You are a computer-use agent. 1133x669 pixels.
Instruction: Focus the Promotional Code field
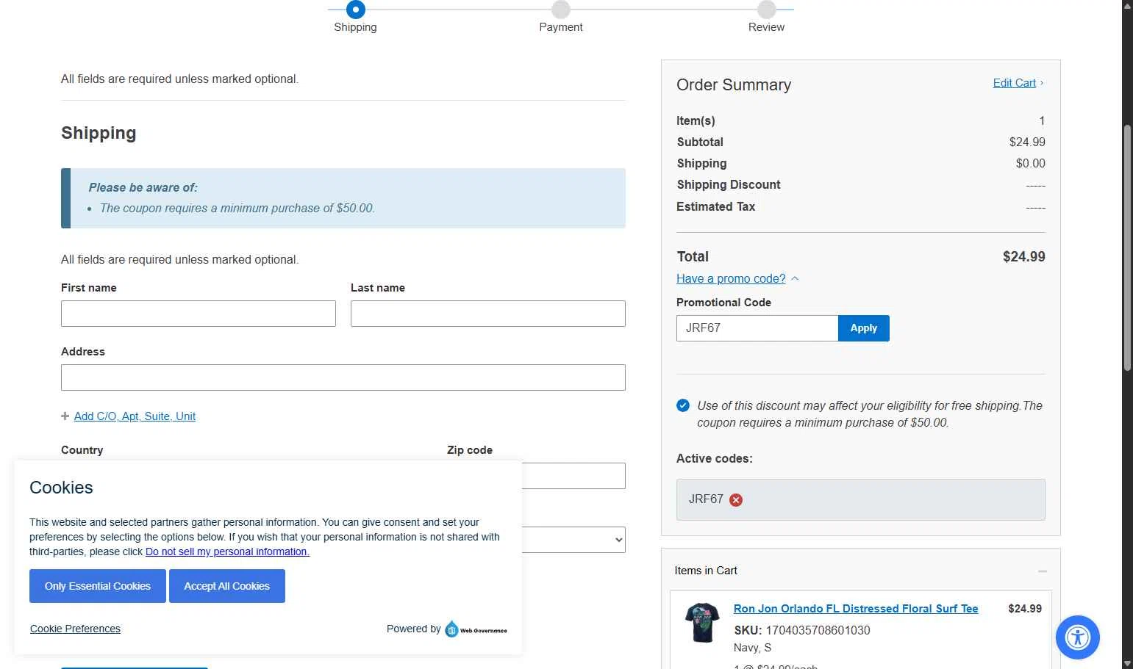coord(757,328)
